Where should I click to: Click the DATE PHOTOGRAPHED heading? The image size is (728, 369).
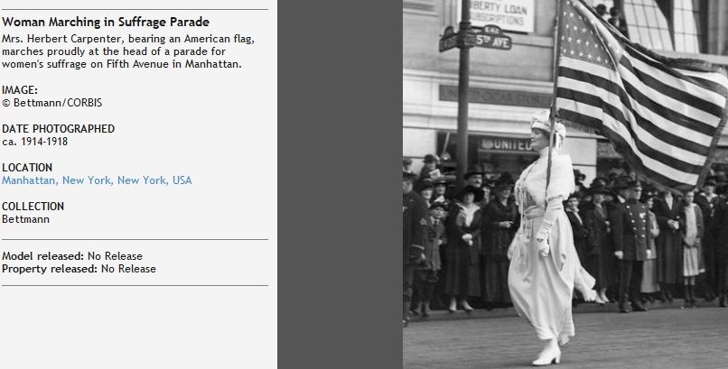(x=58, y=129)
